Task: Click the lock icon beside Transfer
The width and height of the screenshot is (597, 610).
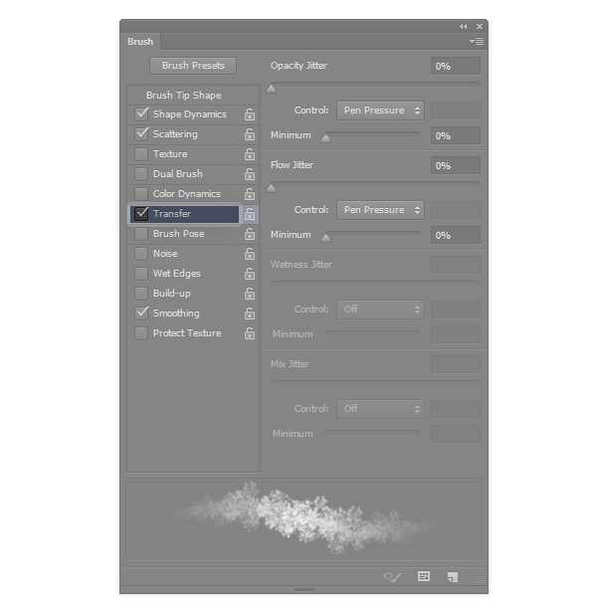Action: pyautogui.click(x=250, y=214)
